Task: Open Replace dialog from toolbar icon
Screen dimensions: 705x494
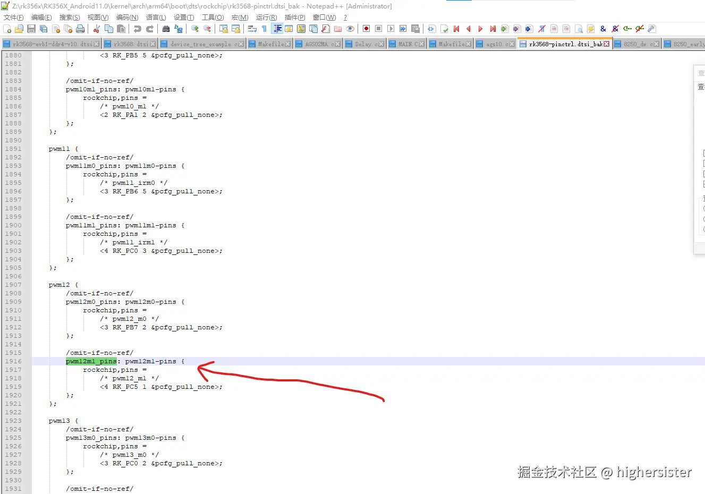Action: (x=179, y=29)
